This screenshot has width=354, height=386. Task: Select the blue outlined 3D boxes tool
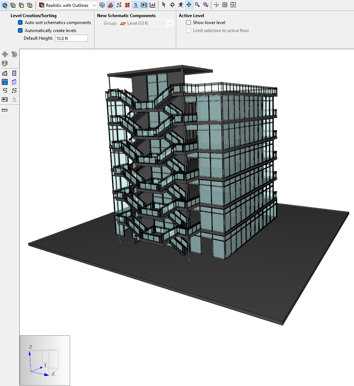[14, 82]
